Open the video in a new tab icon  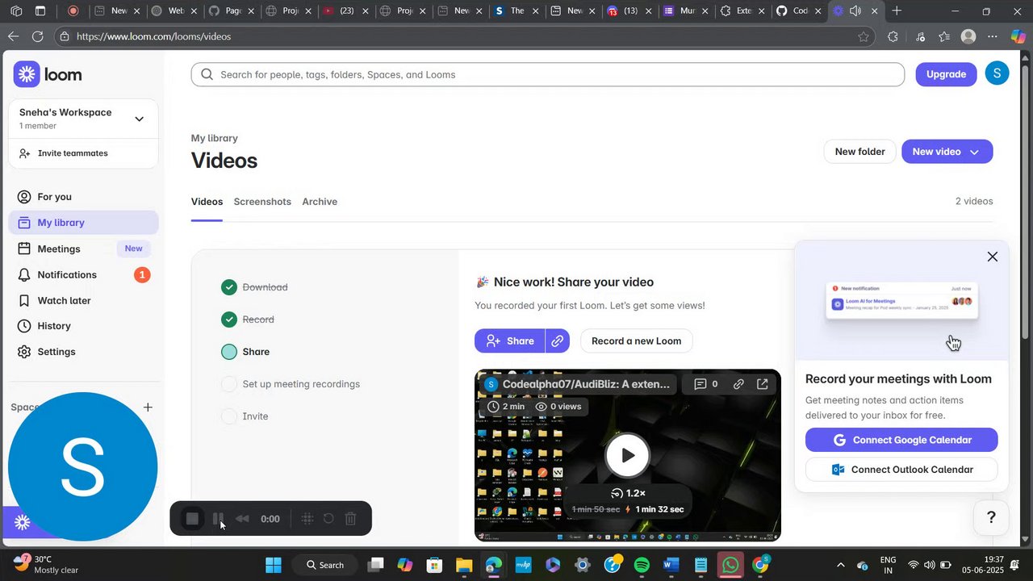(x=763, y=384)
